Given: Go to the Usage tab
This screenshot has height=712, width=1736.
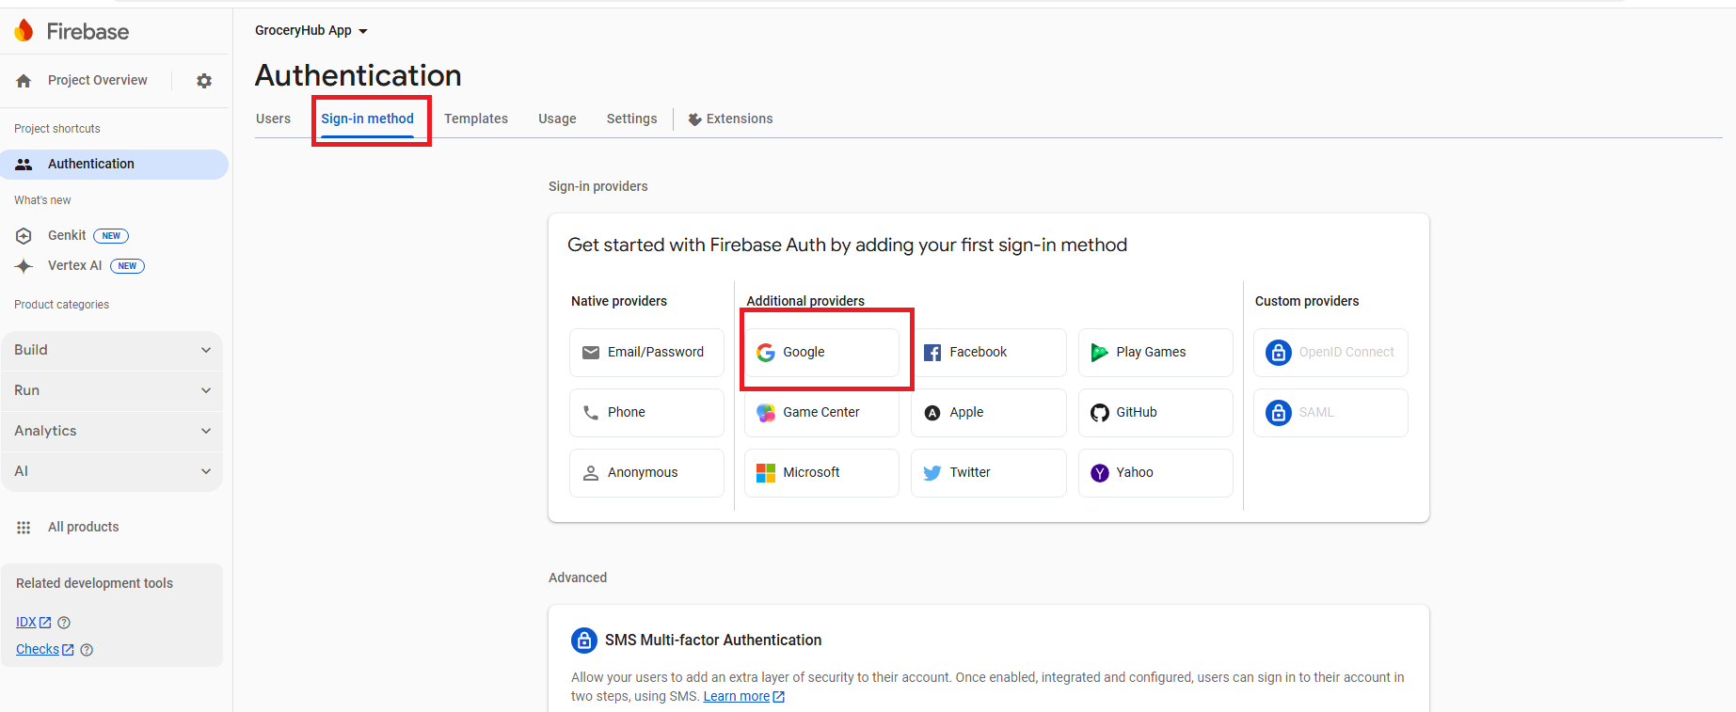Looking at the screenshot, I should click(x=557, y=119).
